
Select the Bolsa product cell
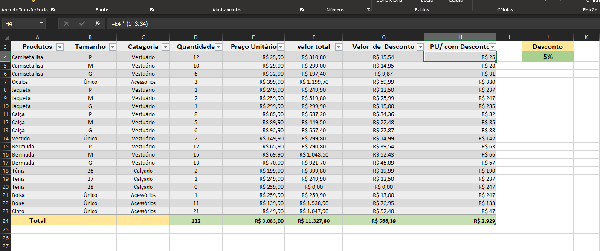coord(38,195)
